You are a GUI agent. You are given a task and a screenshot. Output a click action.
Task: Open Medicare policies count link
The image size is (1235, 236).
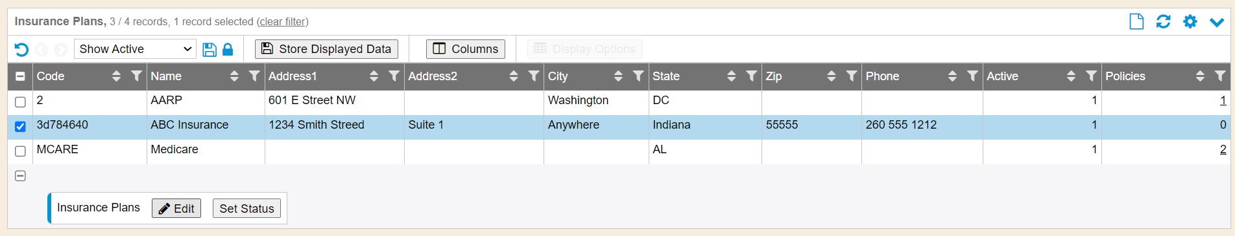pyautogui.click(x=1223, y=149)
